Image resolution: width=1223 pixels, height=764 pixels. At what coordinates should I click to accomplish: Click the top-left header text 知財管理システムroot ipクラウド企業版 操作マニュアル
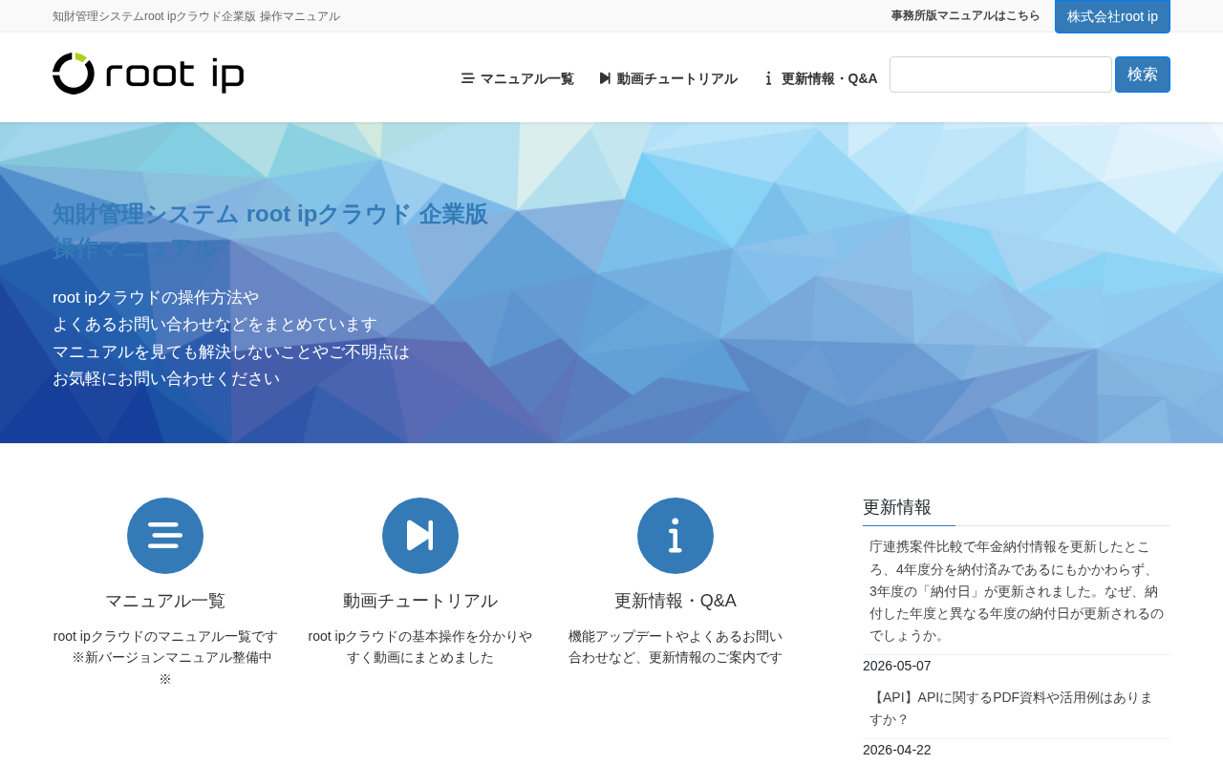coord(196,16)
